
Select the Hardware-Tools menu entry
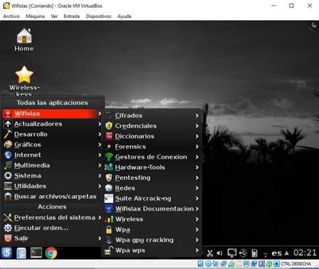152,167
